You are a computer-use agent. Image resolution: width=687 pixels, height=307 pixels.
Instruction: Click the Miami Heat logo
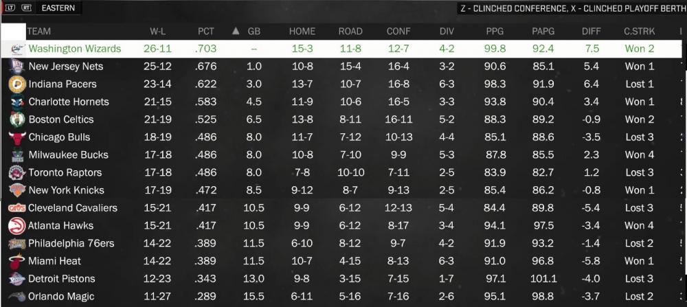16,261
